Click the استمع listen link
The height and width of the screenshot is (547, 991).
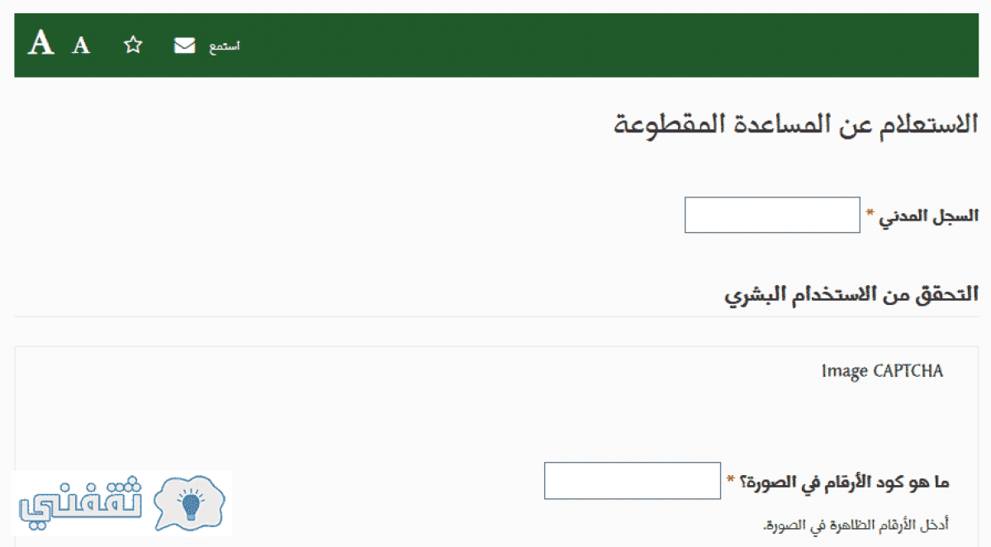tap(225, 46)
